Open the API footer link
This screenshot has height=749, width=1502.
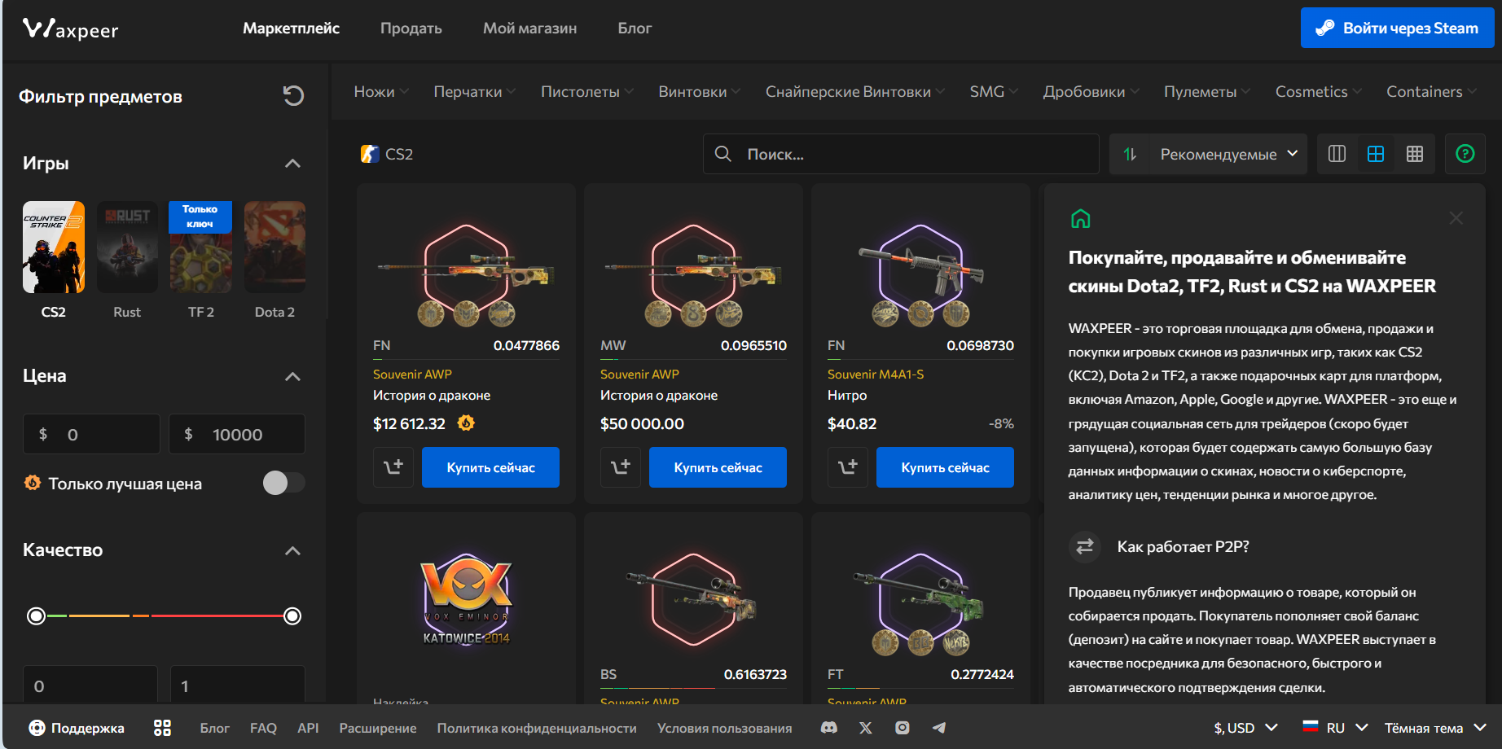tap(308, 728)
